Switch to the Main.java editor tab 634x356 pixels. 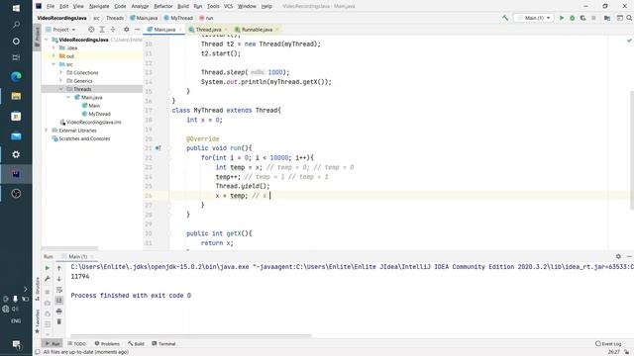[164, 30]
